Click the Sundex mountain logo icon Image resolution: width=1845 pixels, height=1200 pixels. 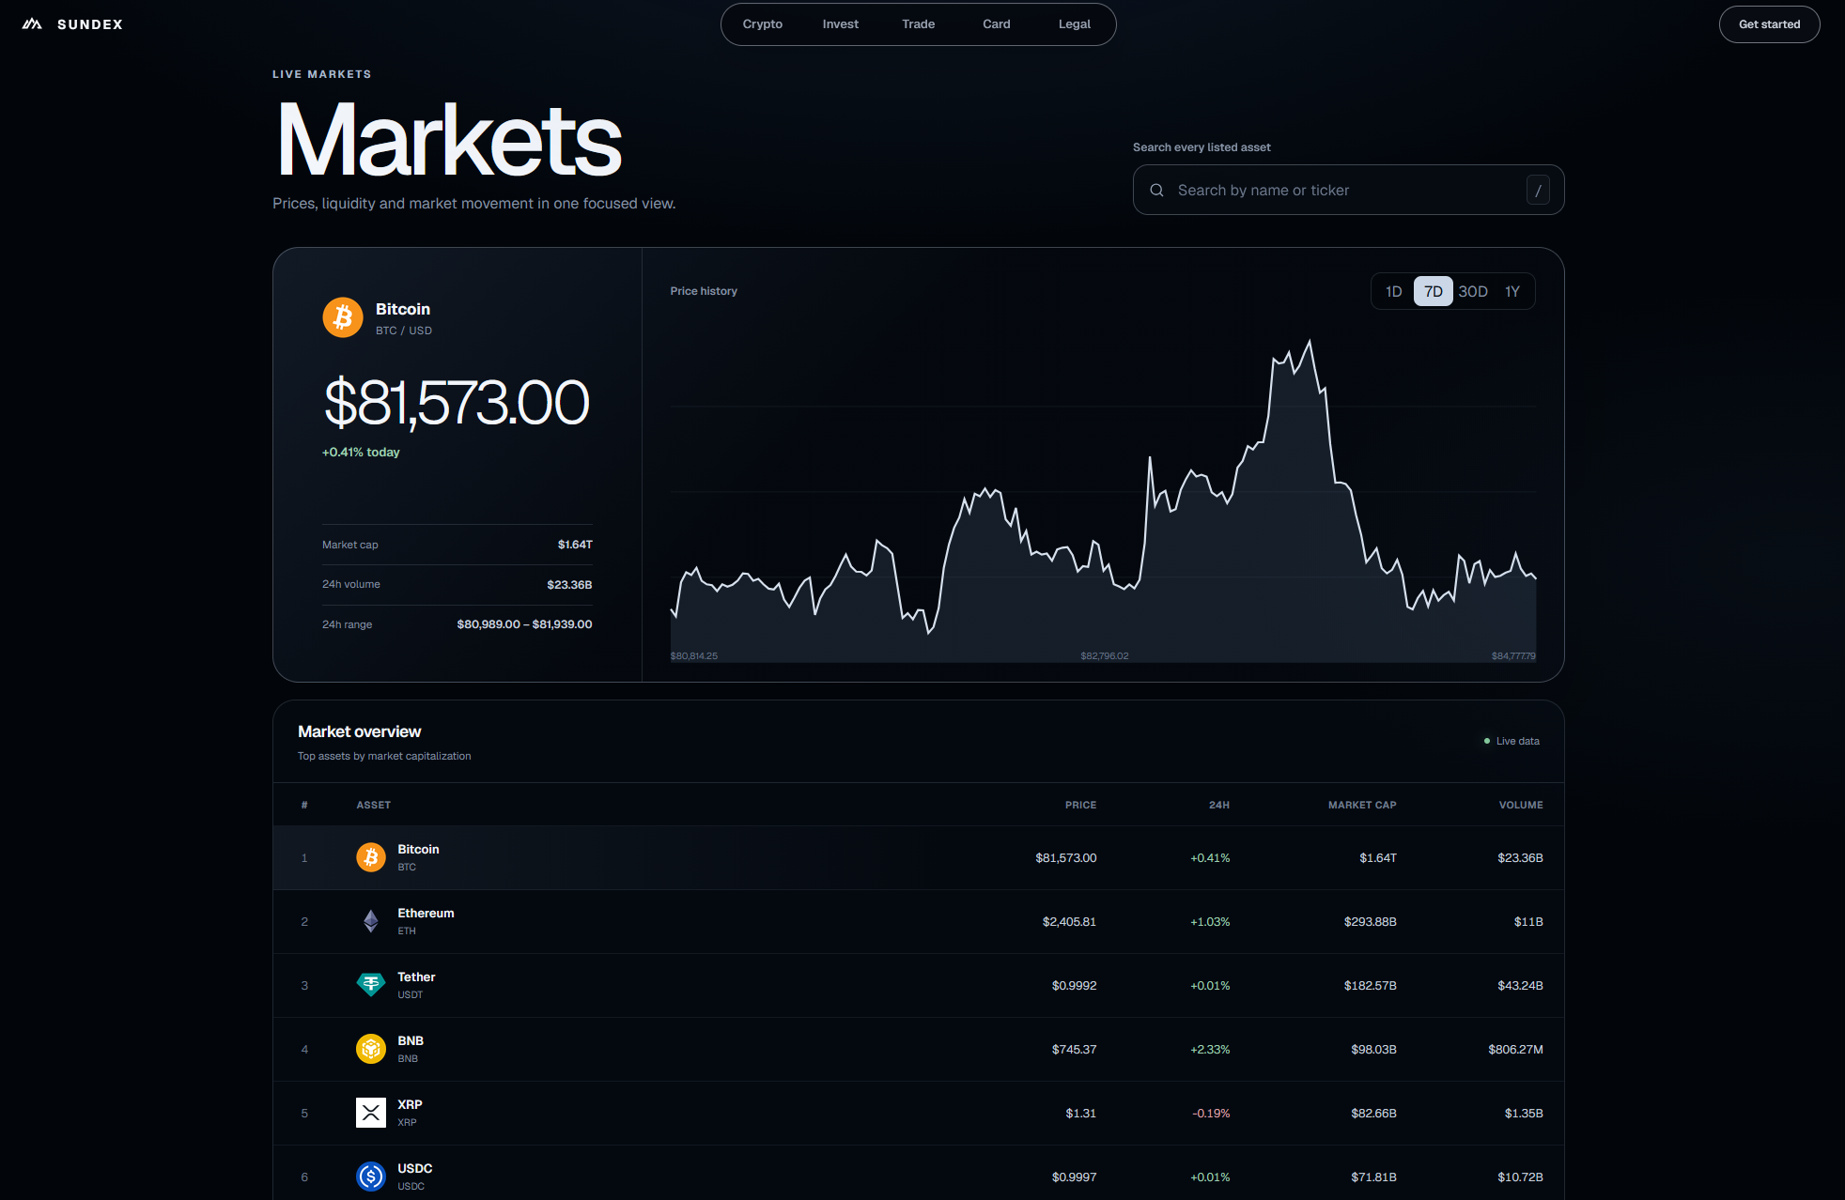(x=32, y=24)
